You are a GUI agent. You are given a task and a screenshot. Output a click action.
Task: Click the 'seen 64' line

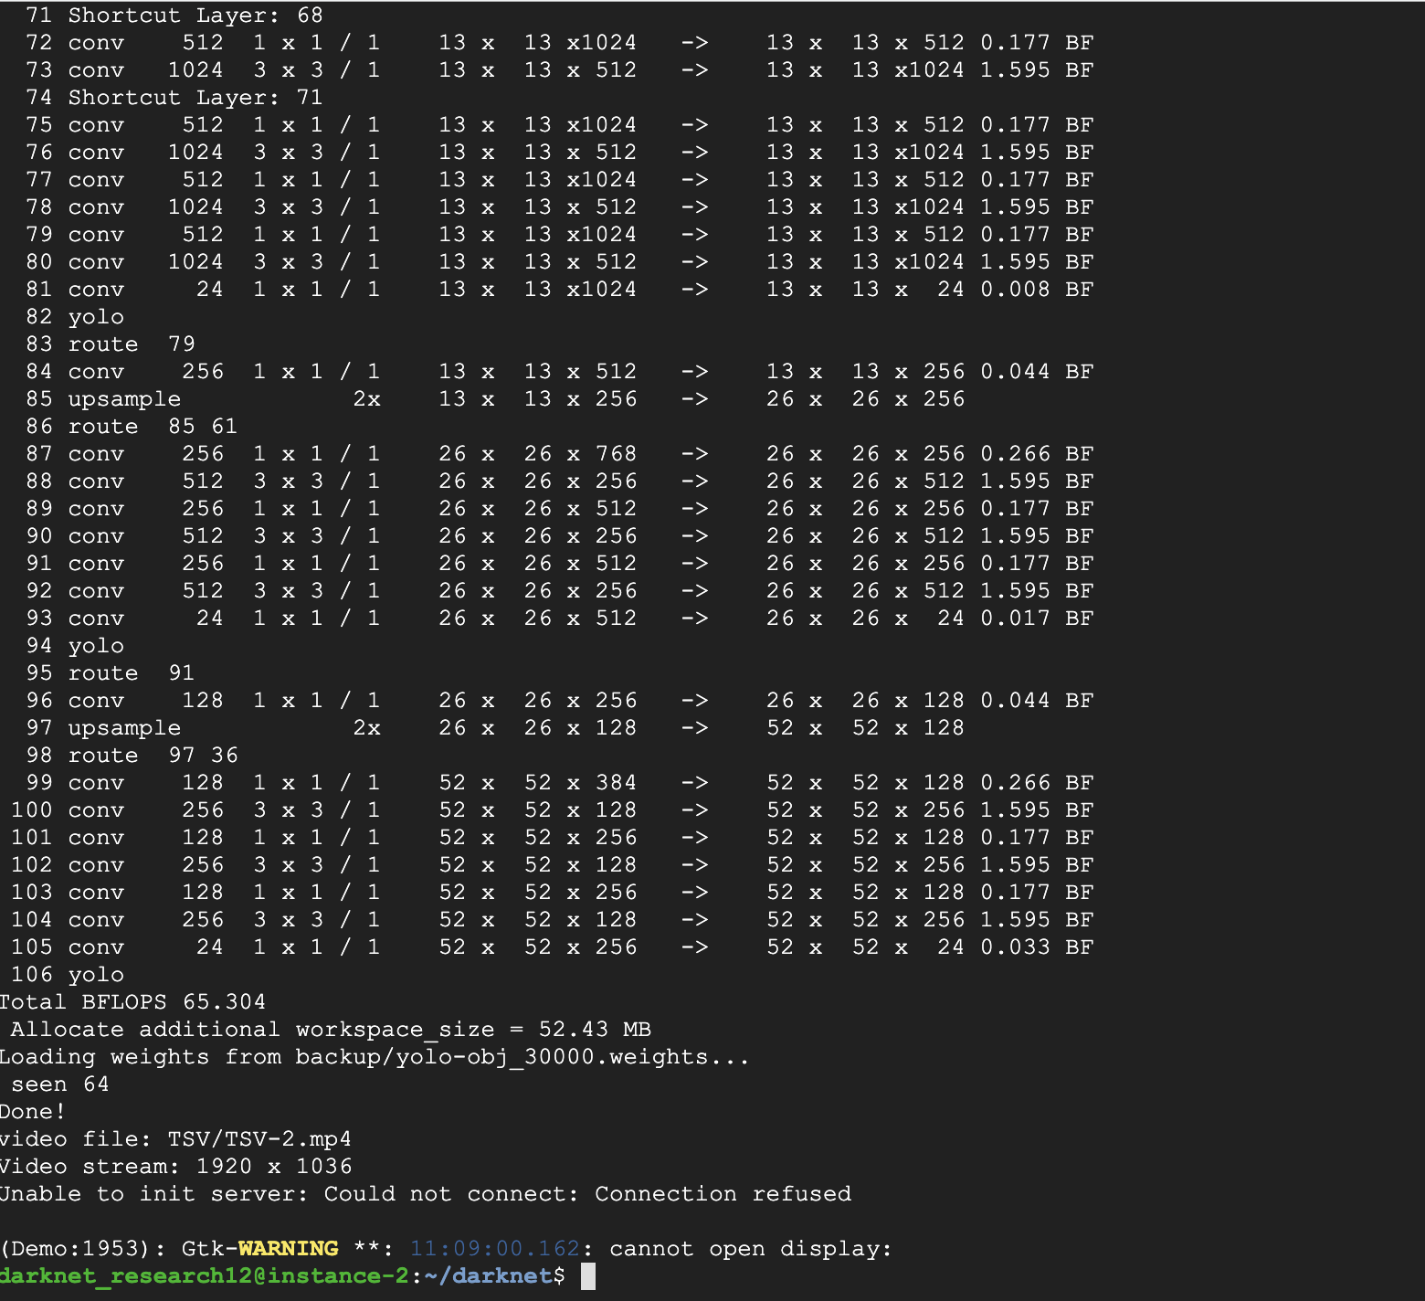coord(60,1084)
